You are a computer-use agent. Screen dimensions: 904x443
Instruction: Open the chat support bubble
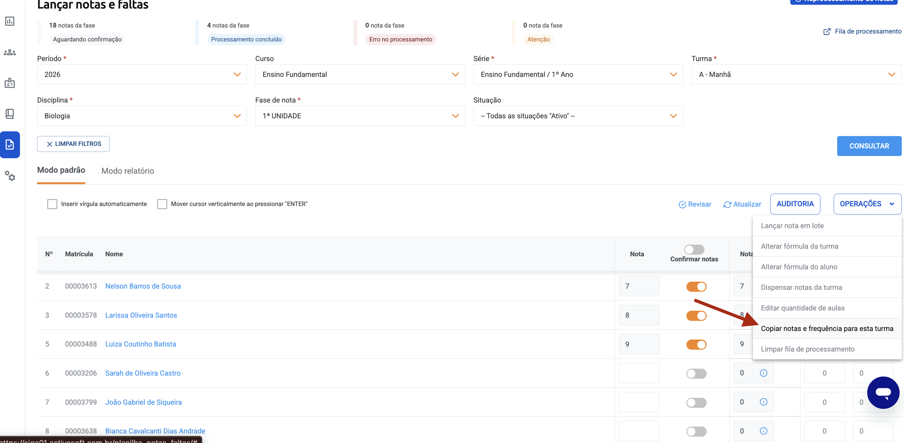pos(883,393)
